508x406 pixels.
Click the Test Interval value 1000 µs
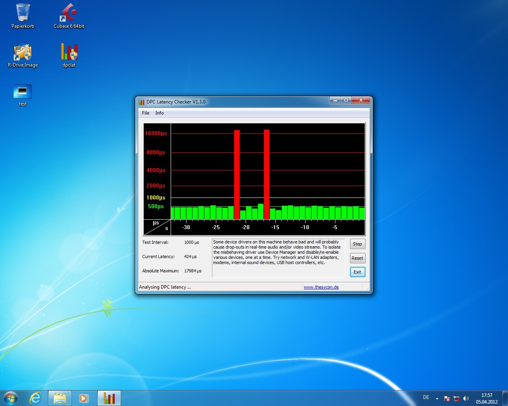point(192,242)
